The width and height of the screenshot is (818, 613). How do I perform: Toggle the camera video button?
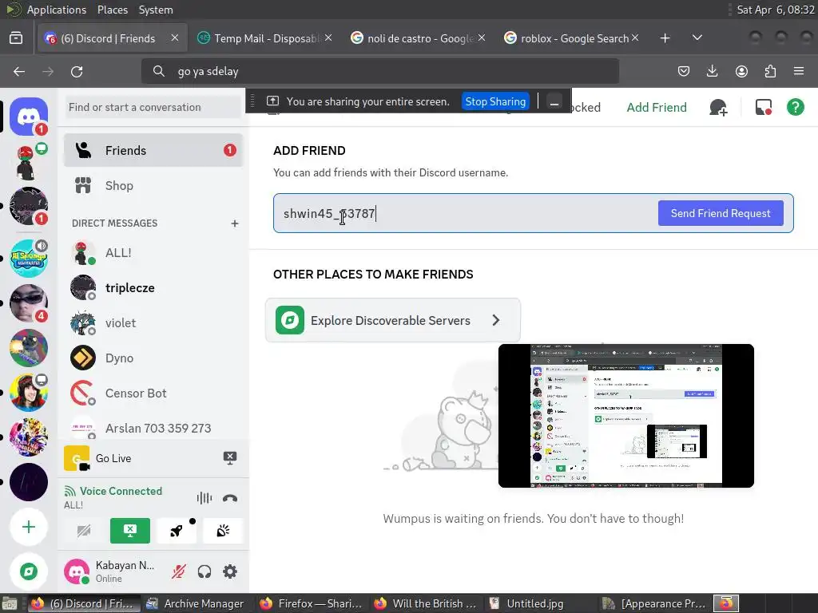pyautogui.click(x=84, y=531)
